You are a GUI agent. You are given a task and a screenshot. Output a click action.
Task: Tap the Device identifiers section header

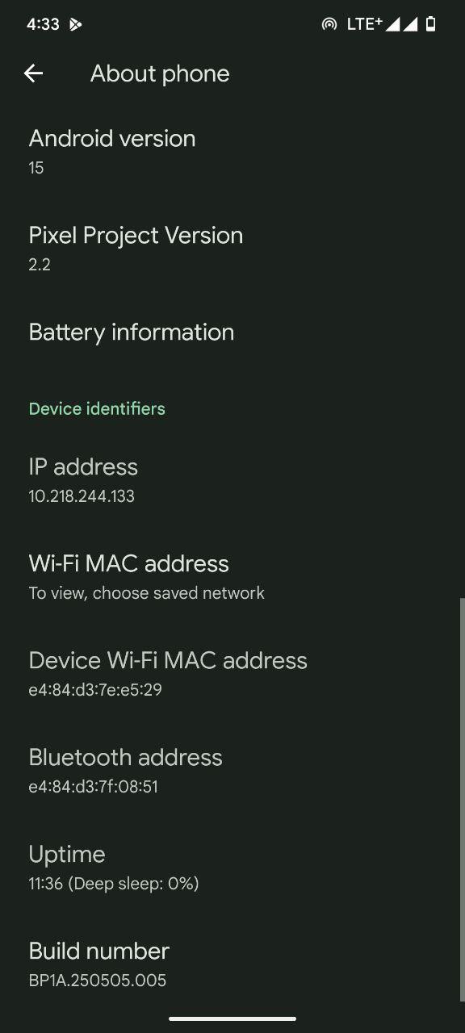97,408
